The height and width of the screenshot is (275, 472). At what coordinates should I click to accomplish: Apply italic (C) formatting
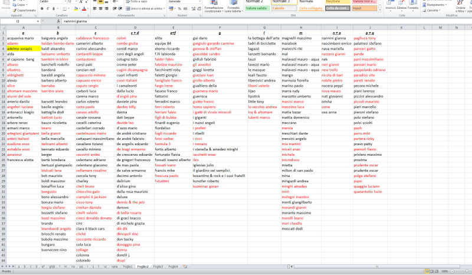[48, 9]
